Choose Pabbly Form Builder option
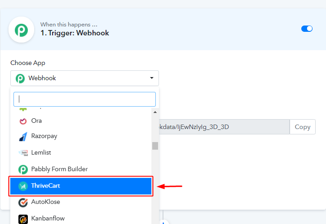 point(81,169)
